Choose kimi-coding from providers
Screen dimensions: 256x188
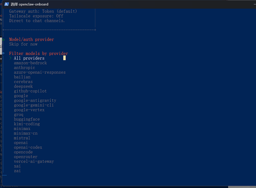click(x=27, y=124)
